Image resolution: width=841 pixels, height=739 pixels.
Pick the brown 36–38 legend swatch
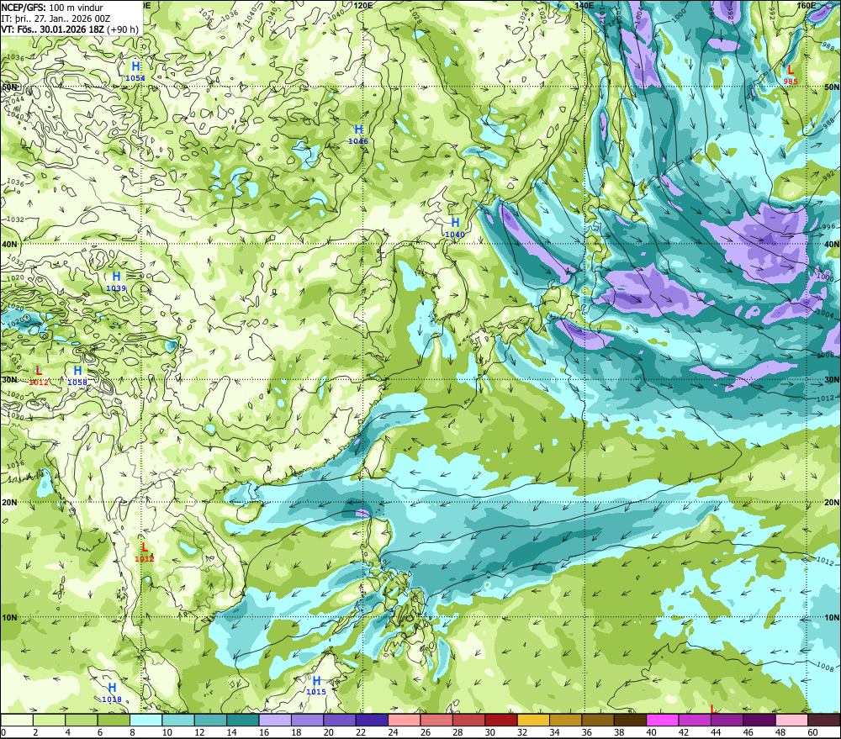point(598,720)
